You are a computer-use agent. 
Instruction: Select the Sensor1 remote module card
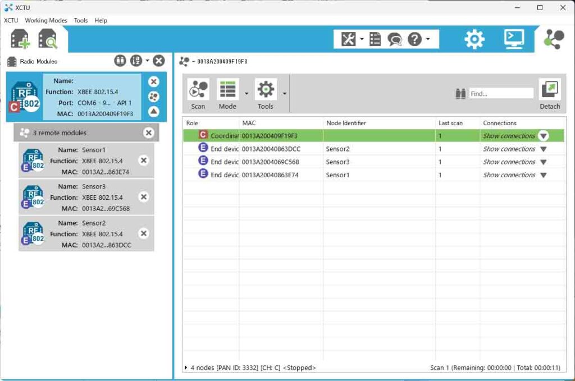(x=86, y=160)
